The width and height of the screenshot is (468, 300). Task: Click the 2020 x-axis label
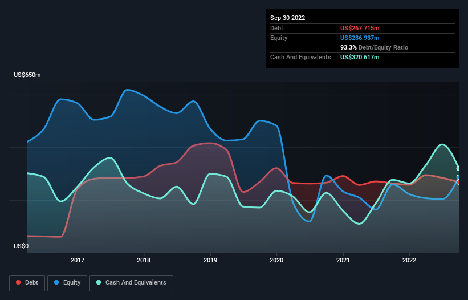pos(276,260)
